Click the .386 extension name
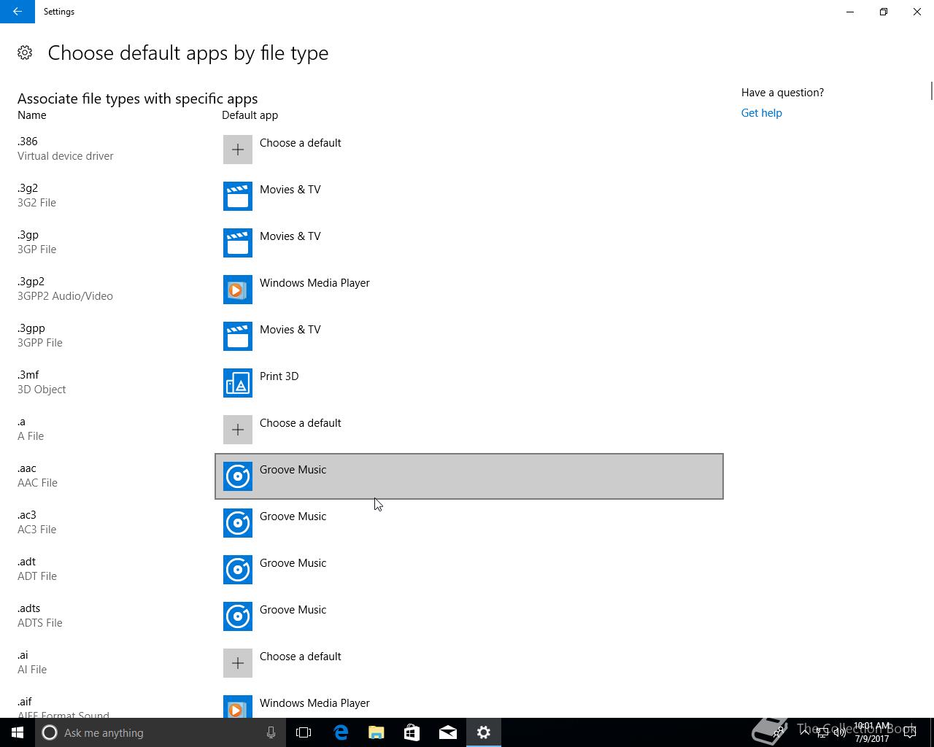 click(27, 142)
